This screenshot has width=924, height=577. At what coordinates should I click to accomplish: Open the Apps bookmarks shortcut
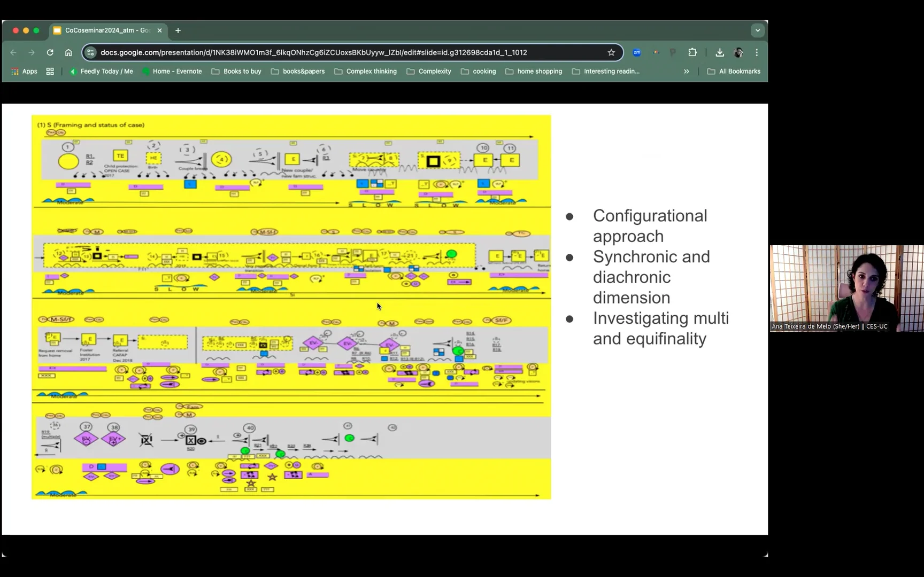coord(25,71)
